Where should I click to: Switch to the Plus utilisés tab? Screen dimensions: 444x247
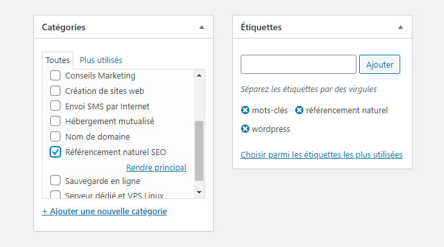click(x=101, y=60)
